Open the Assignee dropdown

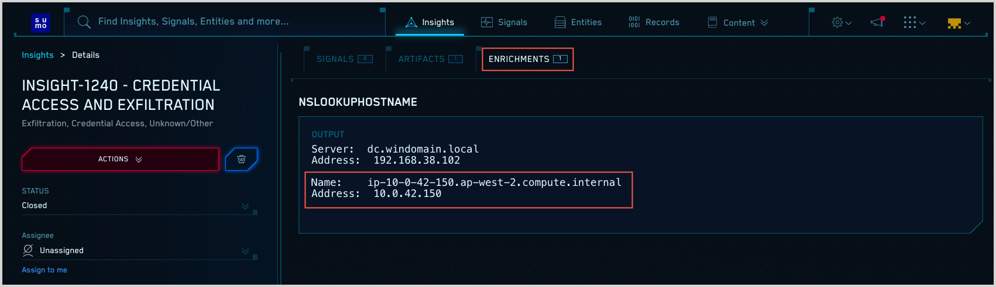245,251
